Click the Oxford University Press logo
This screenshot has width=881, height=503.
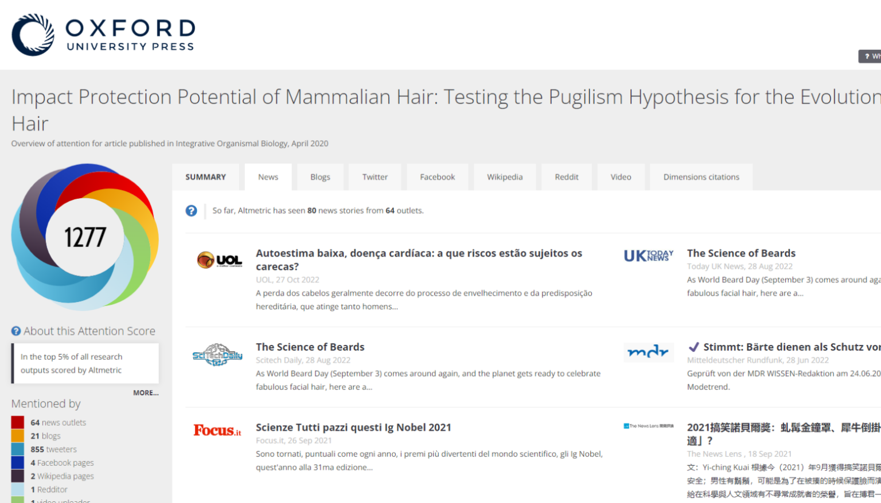click(x=103, y=35)
